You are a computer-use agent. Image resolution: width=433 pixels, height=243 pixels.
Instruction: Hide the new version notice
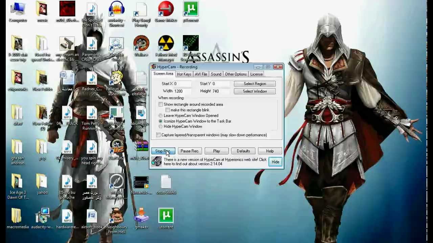pyautogui.click(x=275, y=162)
